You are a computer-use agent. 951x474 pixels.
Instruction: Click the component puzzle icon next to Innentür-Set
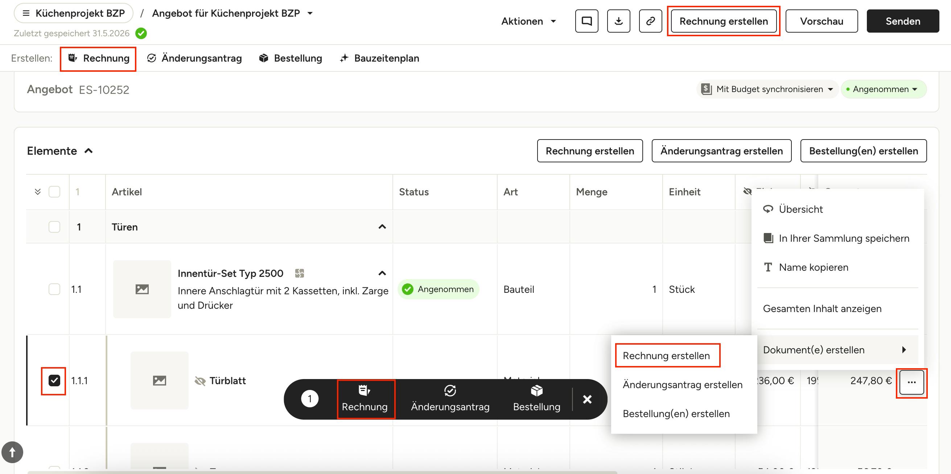coord(299,273)
